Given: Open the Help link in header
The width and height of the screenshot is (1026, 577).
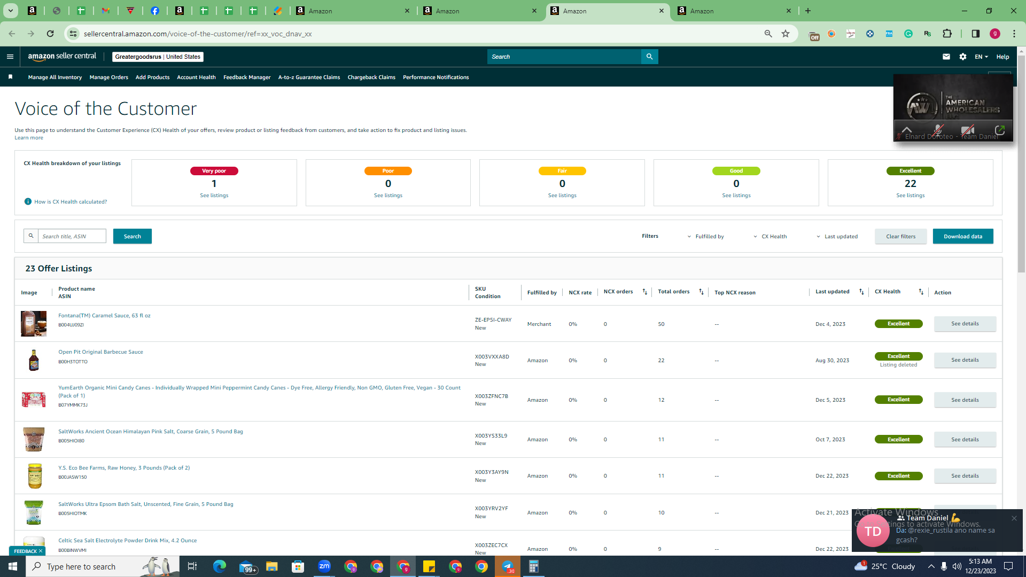Looking at the screenshot, I should (x=1002, y=57).
